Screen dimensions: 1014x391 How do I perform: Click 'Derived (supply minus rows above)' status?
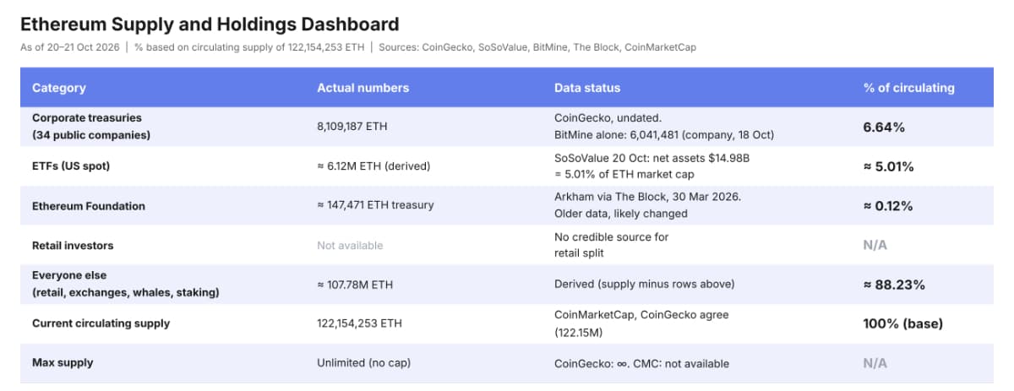tap(644, 285)
